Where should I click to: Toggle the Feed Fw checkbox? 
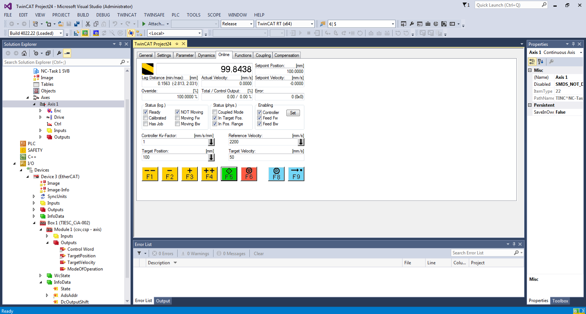(x=259, y=118)
